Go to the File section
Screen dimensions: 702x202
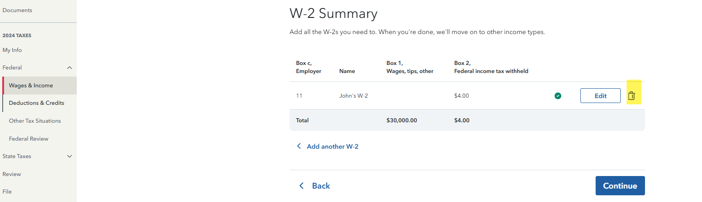coord(7,192)
